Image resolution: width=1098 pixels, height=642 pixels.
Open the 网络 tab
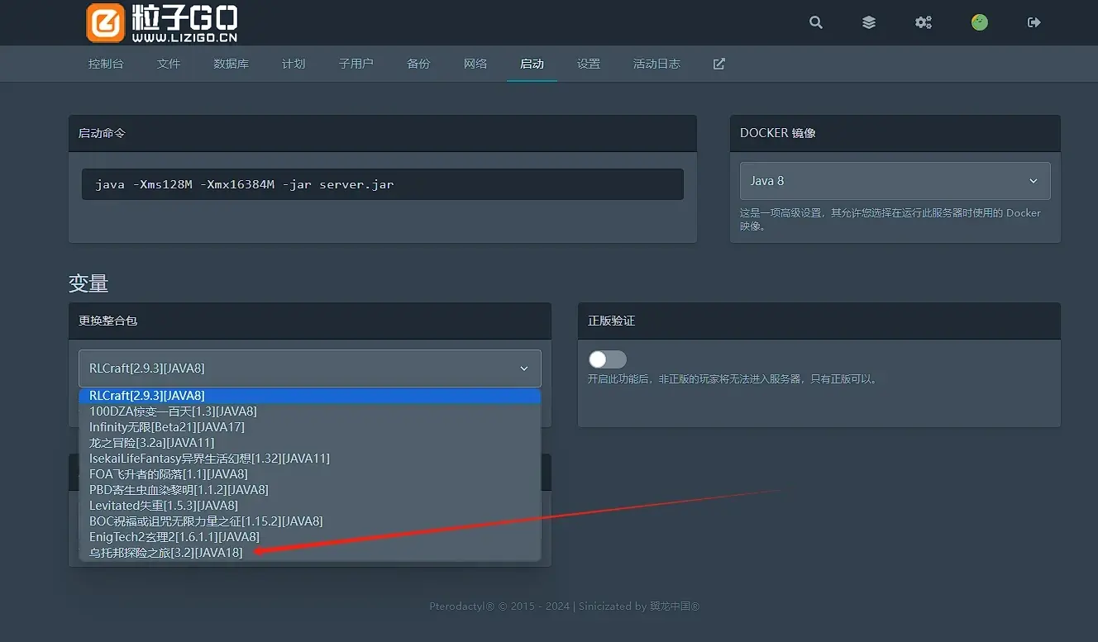tap(475, 64)
